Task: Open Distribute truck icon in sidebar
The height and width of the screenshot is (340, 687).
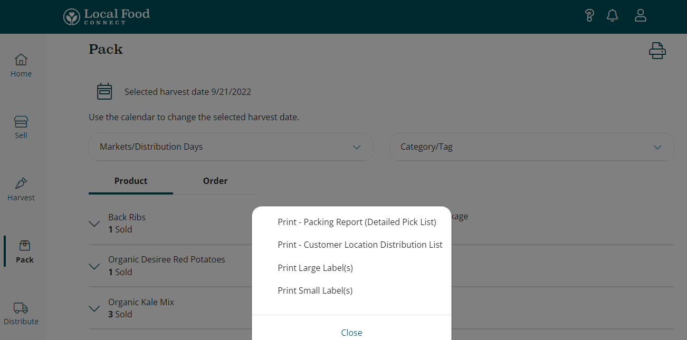Action: [21, 308]
